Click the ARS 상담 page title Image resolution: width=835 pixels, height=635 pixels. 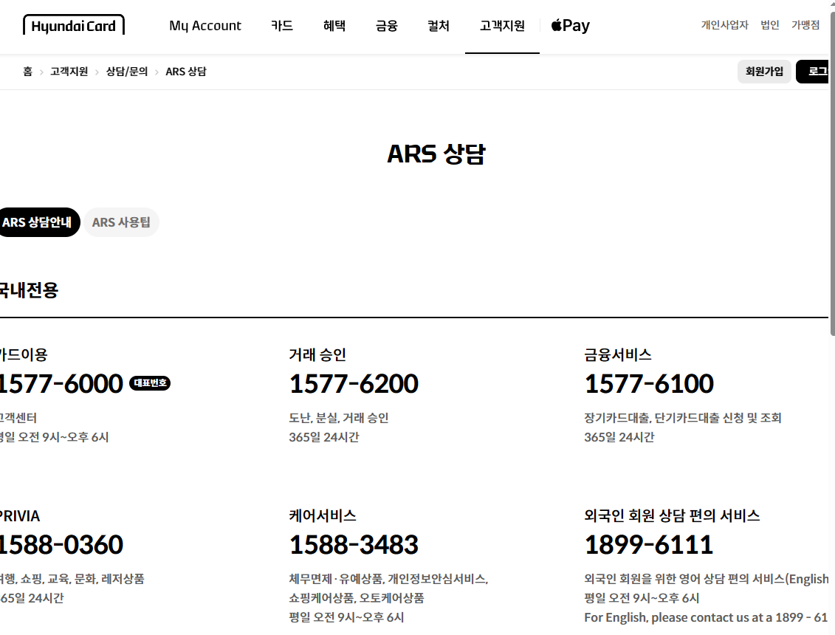pos(436,154)
